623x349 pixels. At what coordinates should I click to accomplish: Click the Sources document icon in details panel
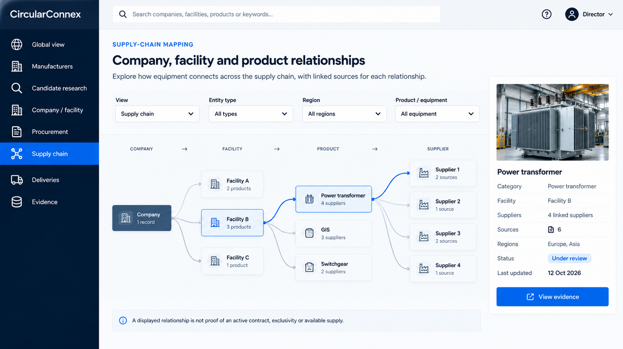[x=551, y=229]
